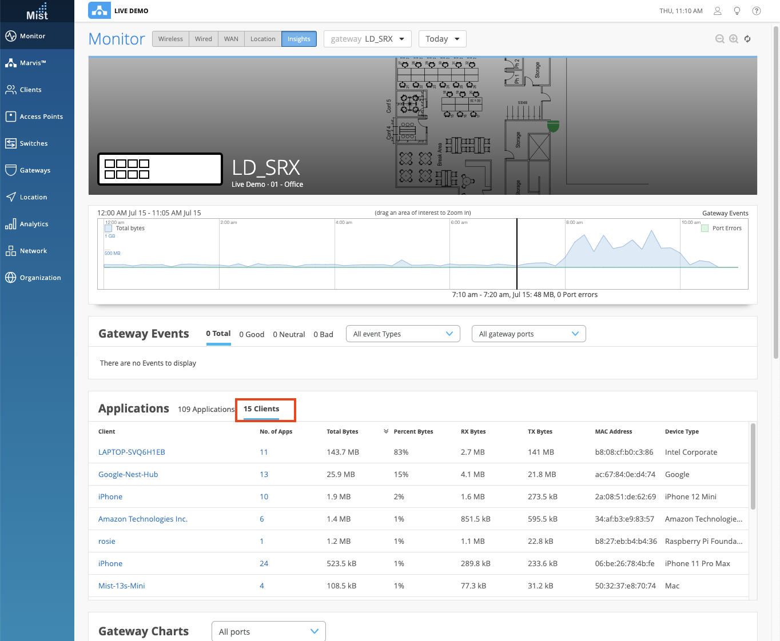This screenshot has height=641, width=780.
Task: Open the All gateway ports dropdown
Action: (x=528, y=334)
